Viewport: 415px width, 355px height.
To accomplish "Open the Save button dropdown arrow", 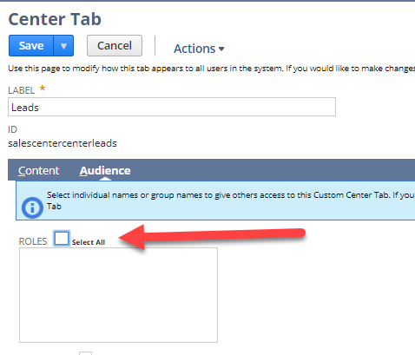I will click(x=63, y=46).
